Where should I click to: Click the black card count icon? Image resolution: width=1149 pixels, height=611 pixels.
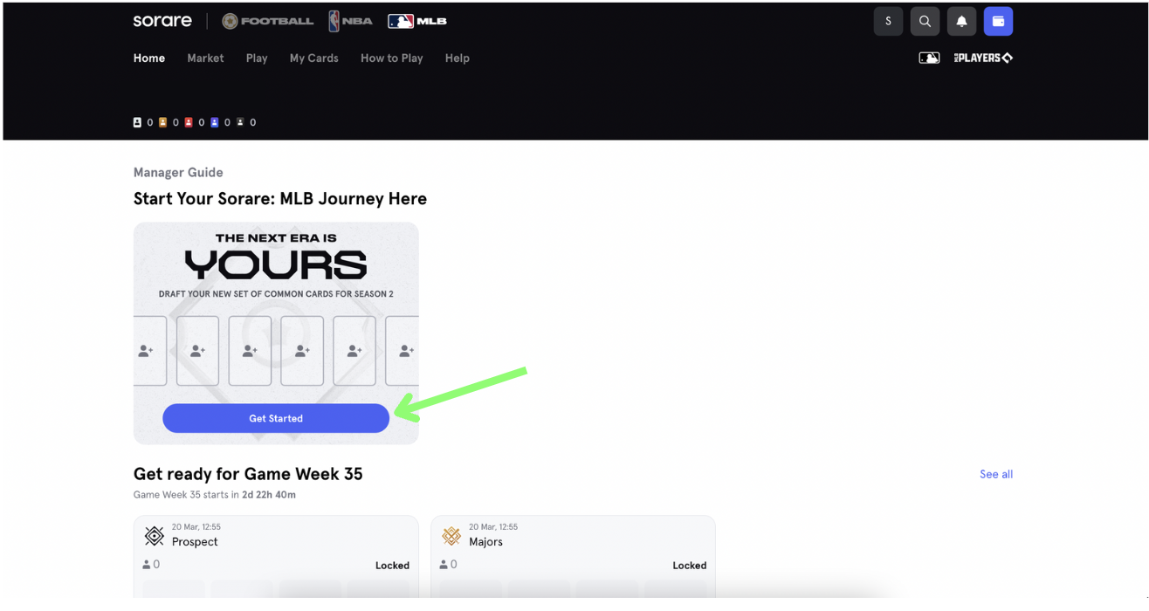coord(240,122)
